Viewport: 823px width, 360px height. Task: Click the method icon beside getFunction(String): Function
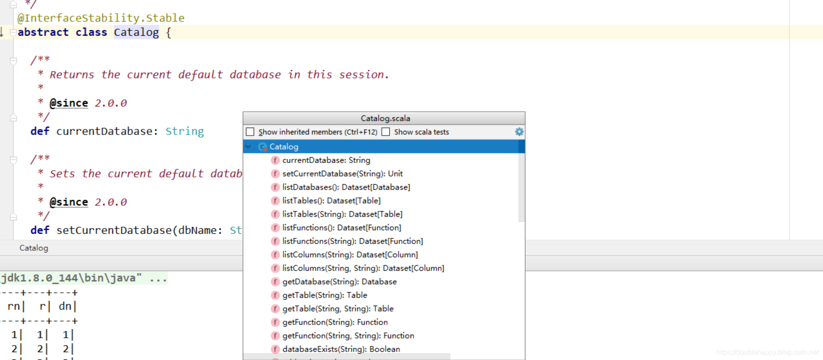pyautogui.click(x=275, y=322)
